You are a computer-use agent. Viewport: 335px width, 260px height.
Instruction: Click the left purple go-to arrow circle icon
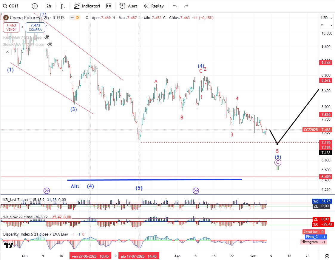(x=47, y=191)
